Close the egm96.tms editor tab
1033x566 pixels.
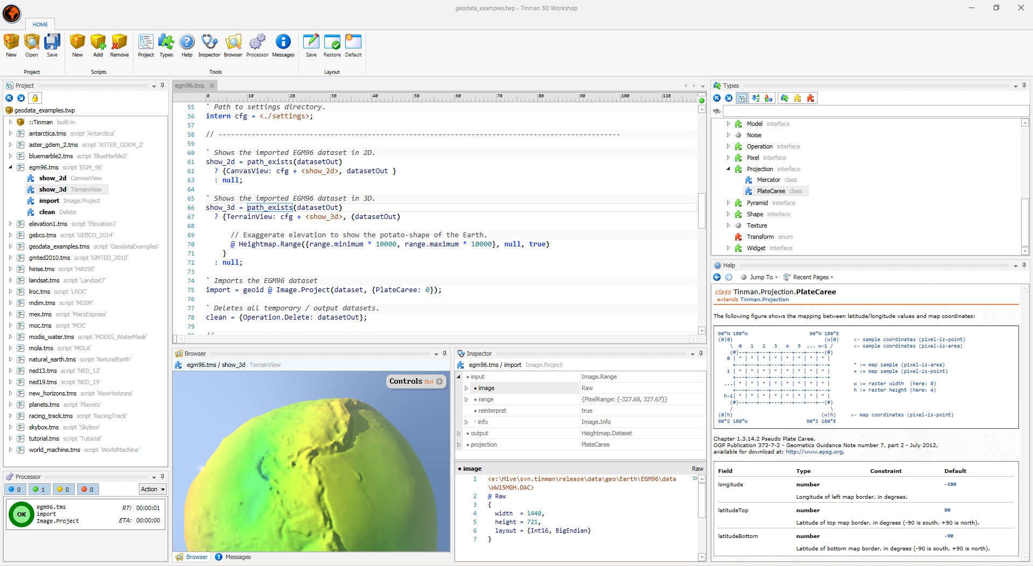pos(212,86)
